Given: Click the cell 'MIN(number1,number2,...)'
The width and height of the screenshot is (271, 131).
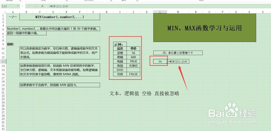Looking at the screenshot, I should (x=60, y=17).
